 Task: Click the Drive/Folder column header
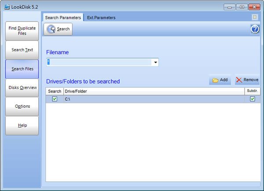click(x=154, y=92)
